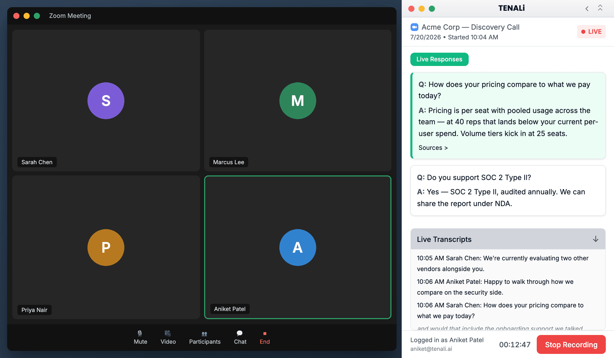This screenshot has height=358, width=614.
Task: Click the Acme Corp — Discovery Call title
Action: [470, 27]
